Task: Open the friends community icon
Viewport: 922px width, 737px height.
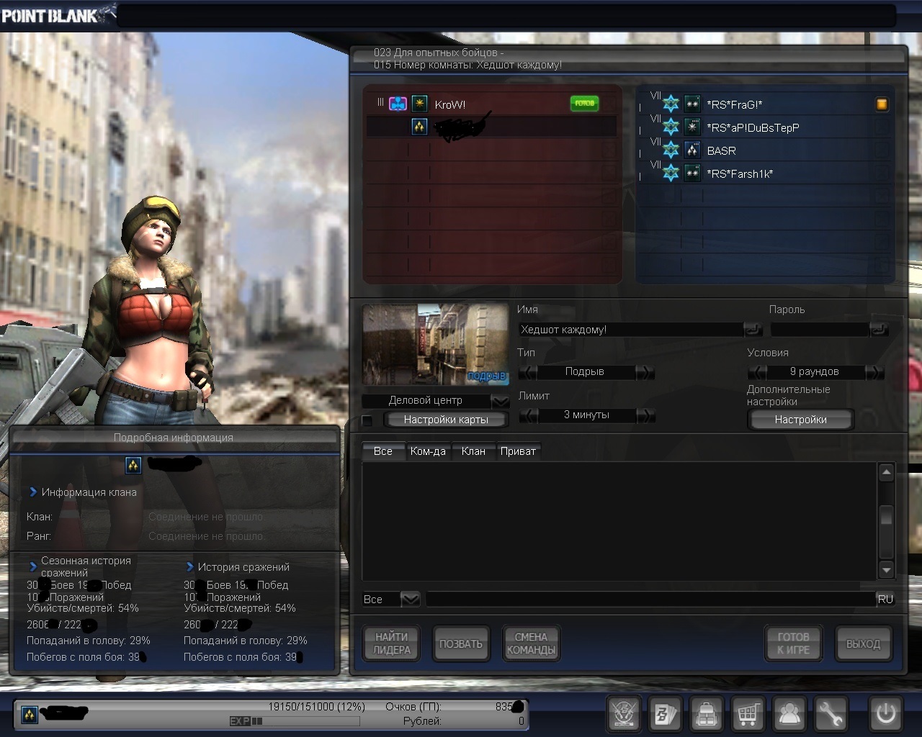Action: (x=789, y=714)
